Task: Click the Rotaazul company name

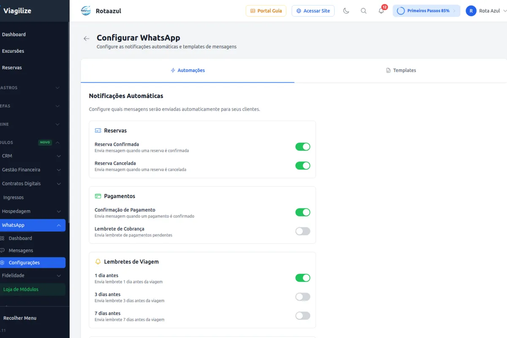Action: (x=109, y=11)
